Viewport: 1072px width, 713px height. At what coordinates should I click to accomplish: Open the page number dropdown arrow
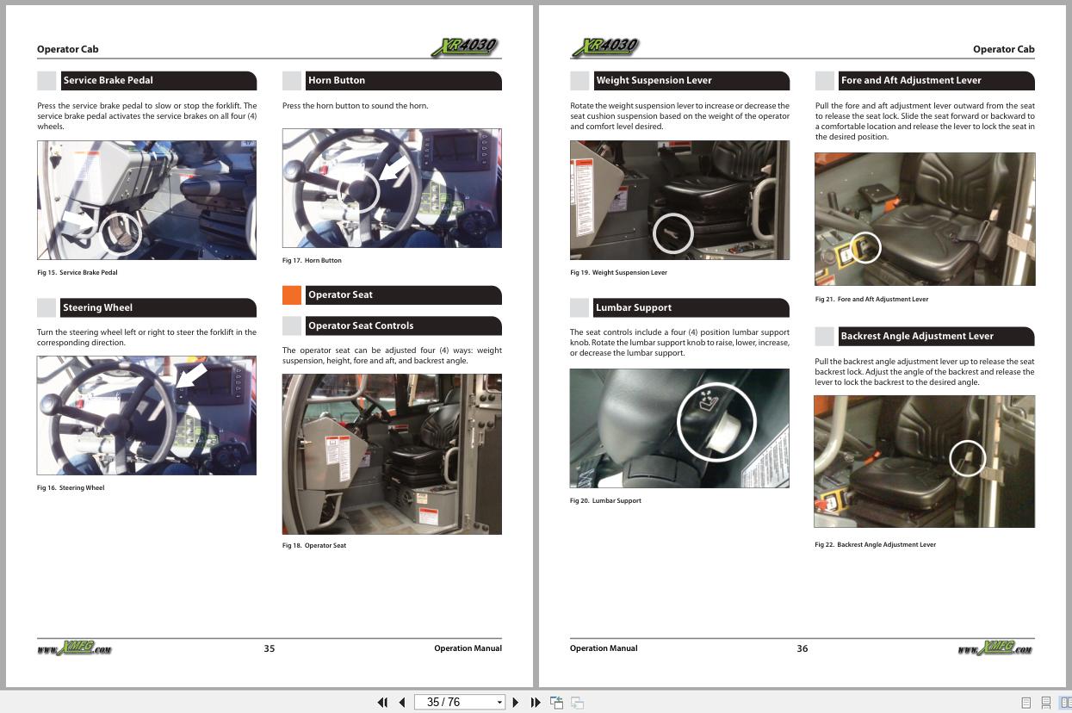click(499, 703)
